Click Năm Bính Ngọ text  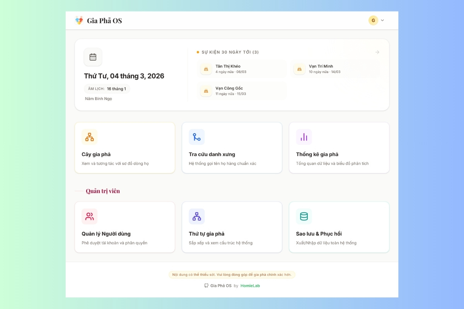point(99,99)
